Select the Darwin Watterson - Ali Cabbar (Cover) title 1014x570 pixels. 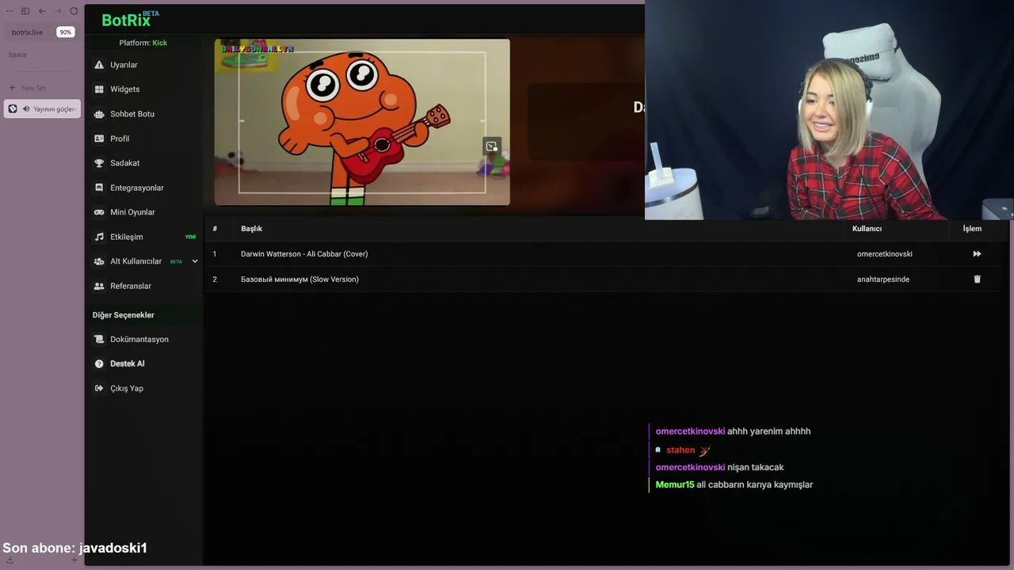tap(304, 254)
